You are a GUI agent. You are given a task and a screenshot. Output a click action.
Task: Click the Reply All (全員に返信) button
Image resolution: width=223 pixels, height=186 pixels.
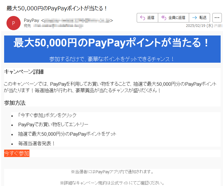(x=174, y=18)
